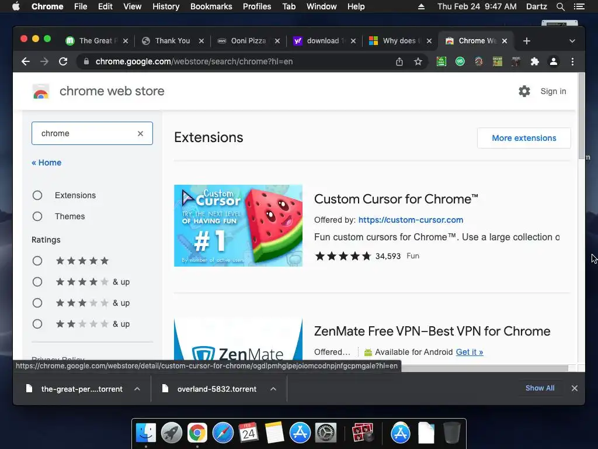Click Show All downloads
598x449 pixels.
coord(540,388)
